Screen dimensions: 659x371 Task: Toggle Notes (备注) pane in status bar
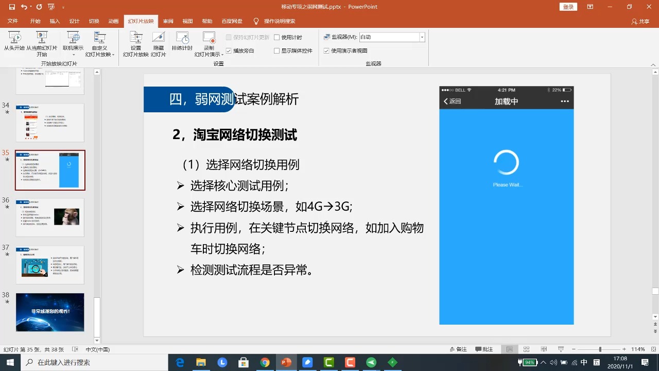(458, 349)
